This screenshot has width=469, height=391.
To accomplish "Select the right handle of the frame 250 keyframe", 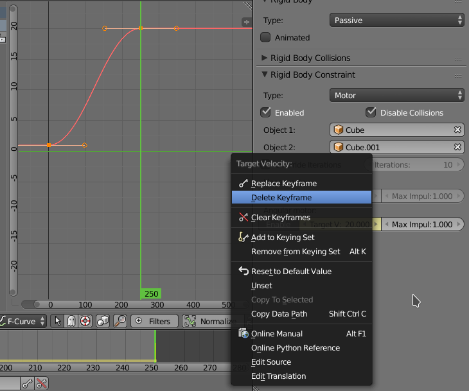I will [x=177, y=28].
